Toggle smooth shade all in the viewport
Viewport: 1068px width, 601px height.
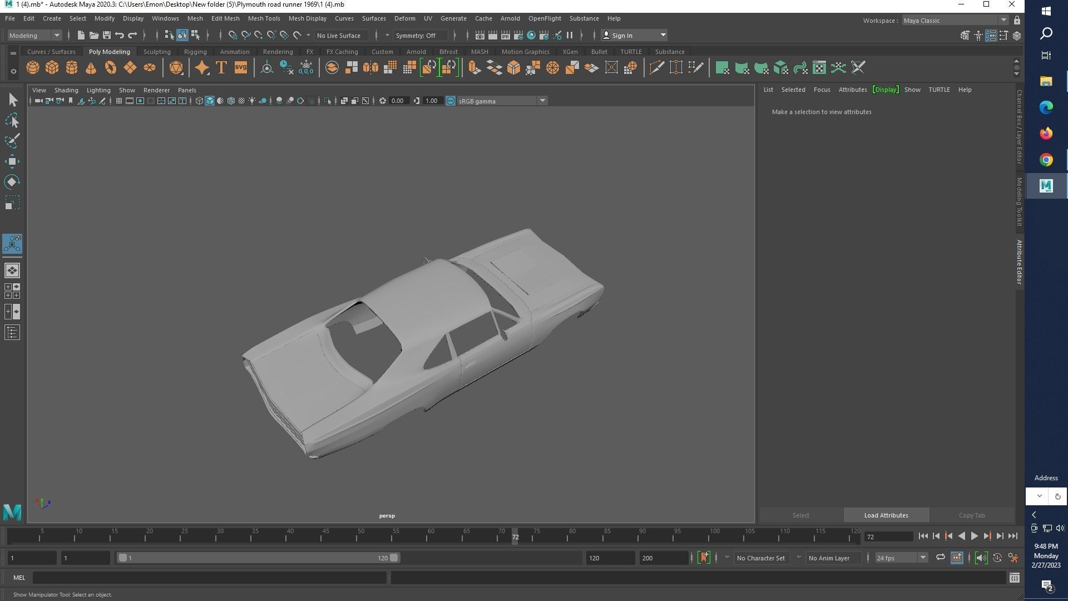point(210,101)
